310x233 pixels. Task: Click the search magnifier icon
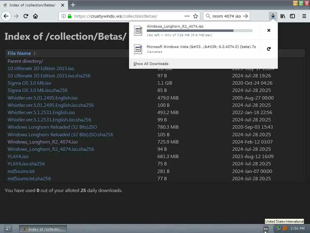coord(208,16)
